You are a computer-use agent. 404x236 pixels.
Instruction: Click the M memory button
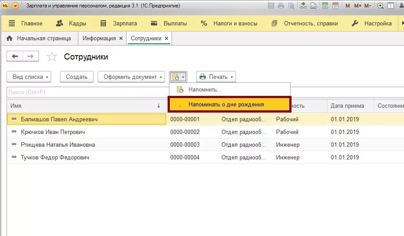click(348, 6)
